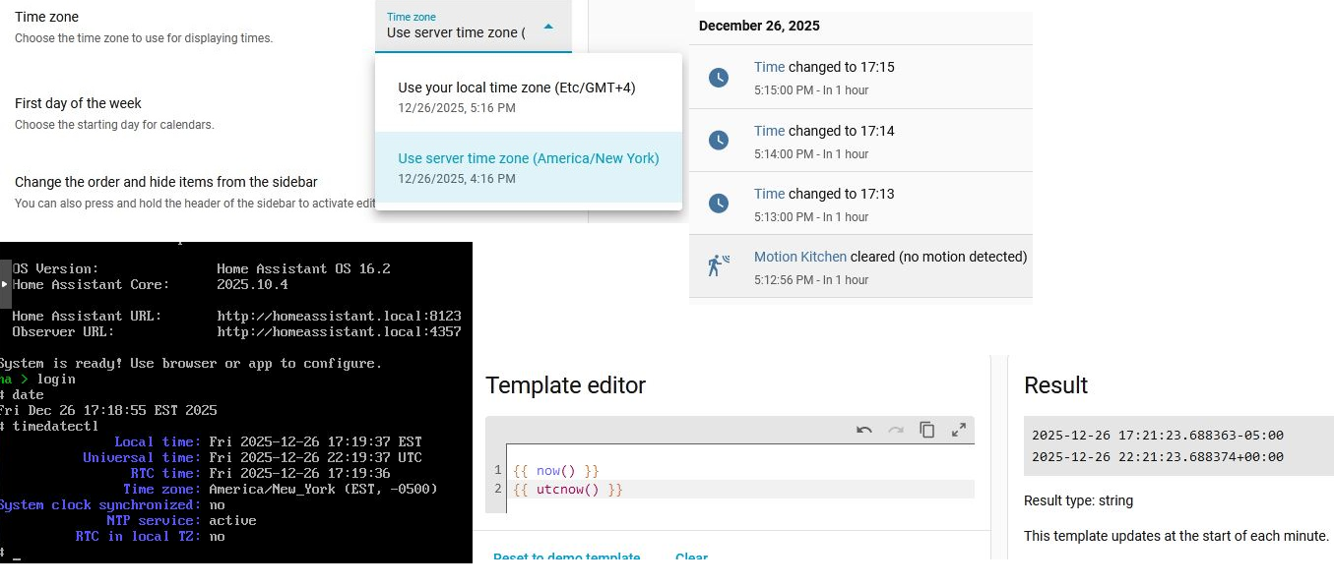Open the Time zone selection field

[x=474, y=27]
